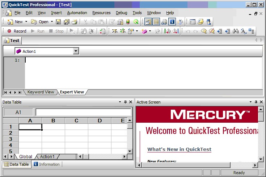This screenshot has height=177, width=266.
Task: Click the Uncomment Block crossed bubble icon
Action: (x=212, y=31)
